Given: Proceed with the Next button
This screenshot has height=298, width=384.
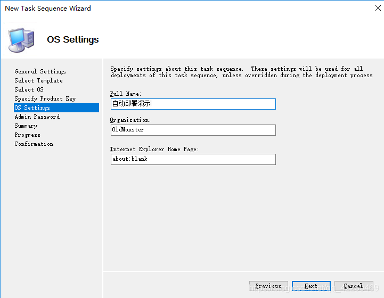Looking at the screenshot, I should (x=311, y=286).
